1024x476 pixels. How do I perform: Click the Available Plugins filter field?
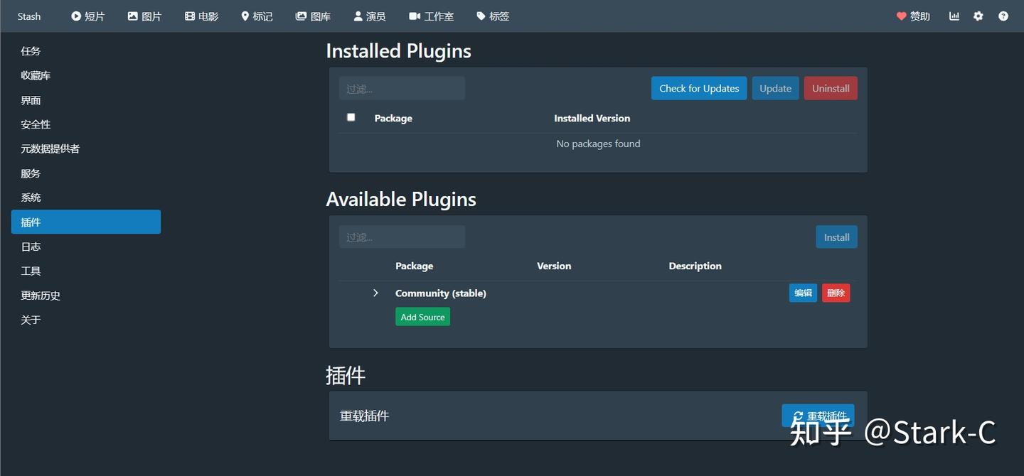(x=402, y=237)
